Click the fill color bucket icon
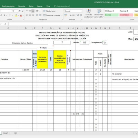The height and width of the screenshot is (138, 138). tap(16, 15)
